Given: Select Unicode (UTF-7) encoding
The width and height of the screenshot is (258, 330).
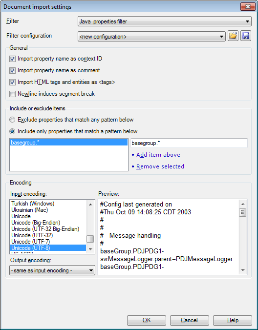Looking at the screenshot, I should (x=48, y=241).
